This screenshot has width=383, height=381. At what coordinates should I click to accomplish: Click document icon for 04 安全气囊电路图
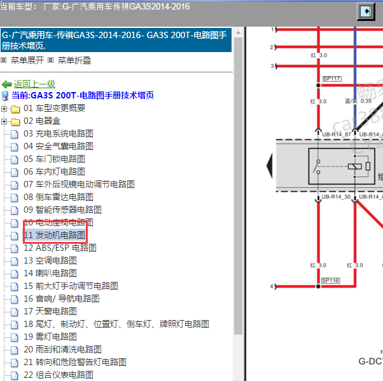pyautogui.click(x=15, y=147)
